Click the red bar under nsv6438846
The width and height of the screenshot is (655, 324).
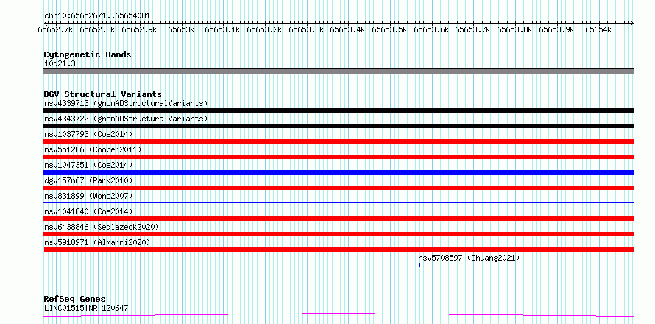point(339,234)
